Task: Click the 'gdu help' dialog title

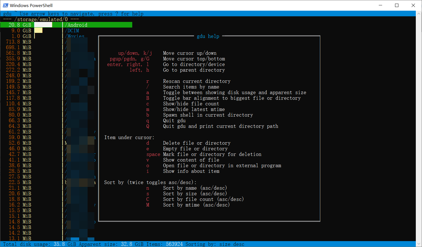Action: tap(208, 36)
